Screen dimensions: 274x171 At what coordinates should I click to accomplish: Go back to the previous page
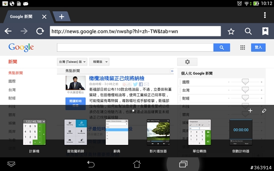(x=8, y=31)
